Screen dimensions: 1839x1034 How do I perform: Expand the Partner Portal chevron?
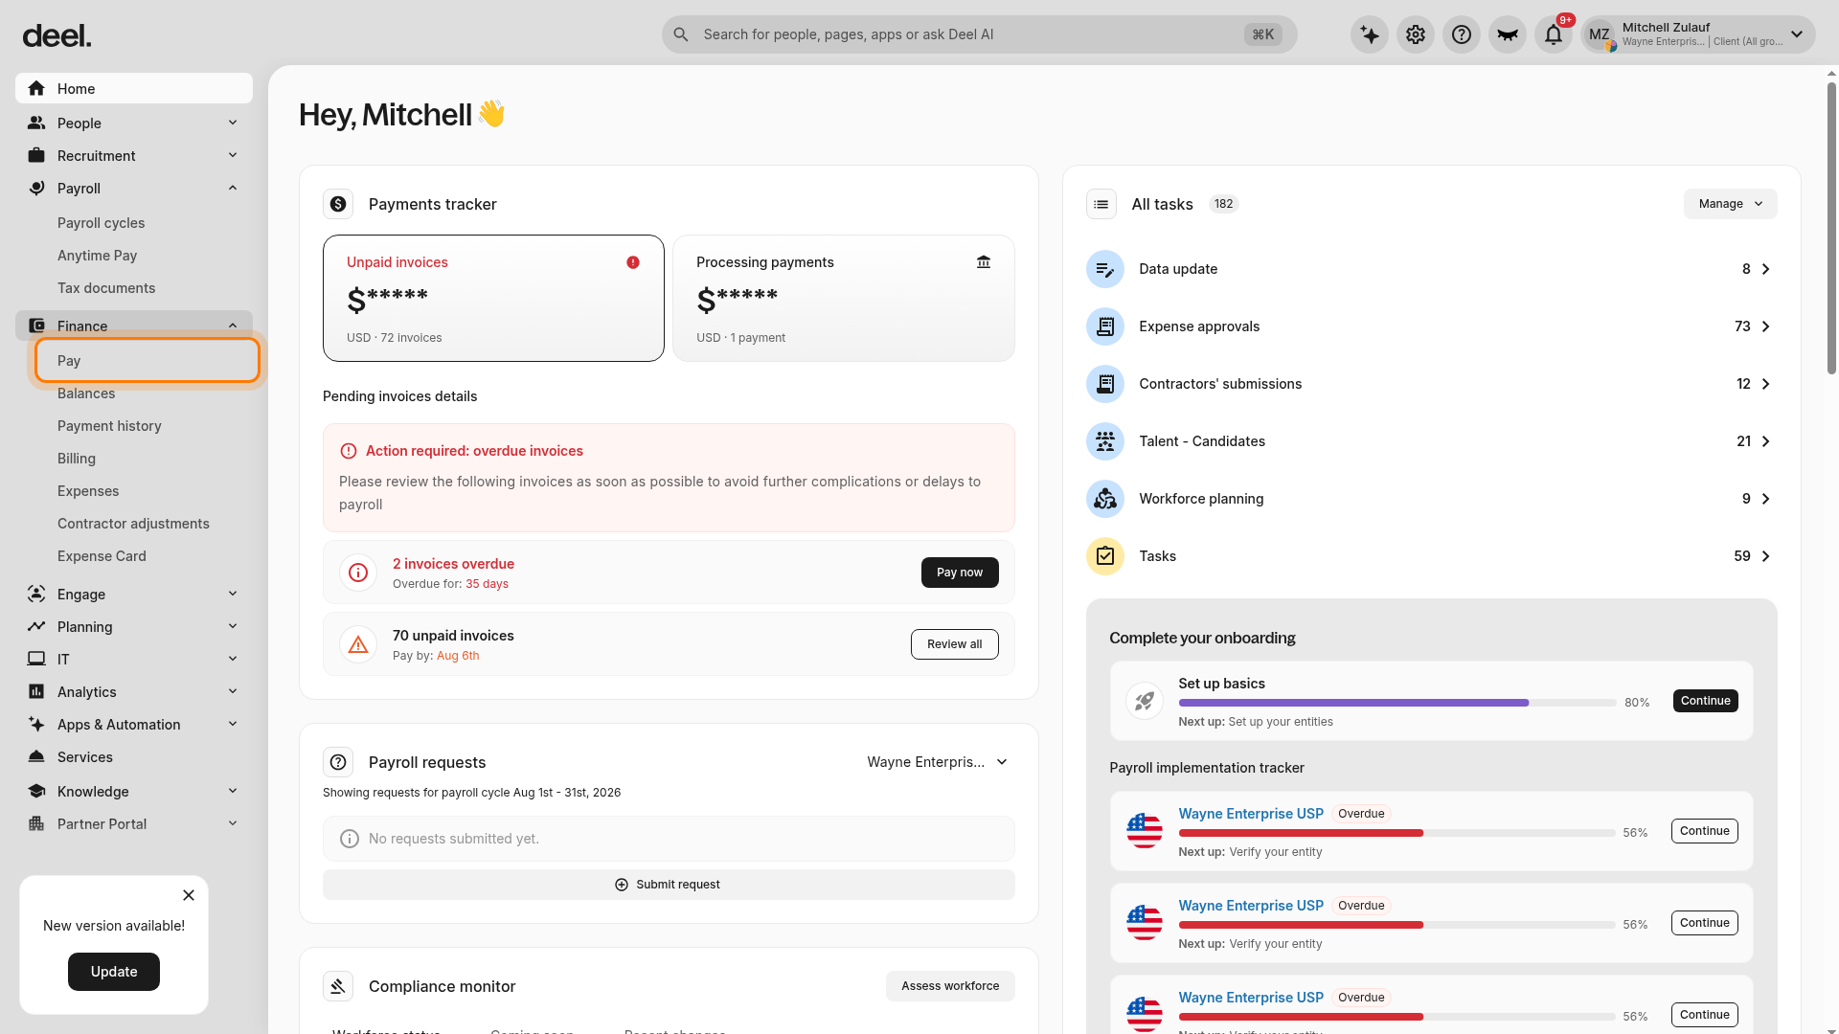click(x=233, y=823)
